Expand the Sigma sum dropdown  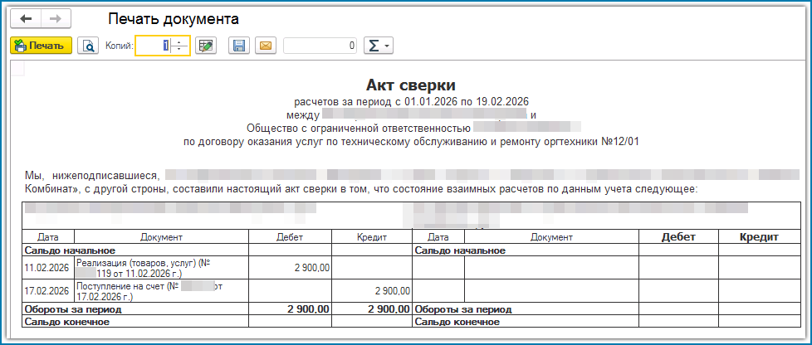(x=379, y=46)
